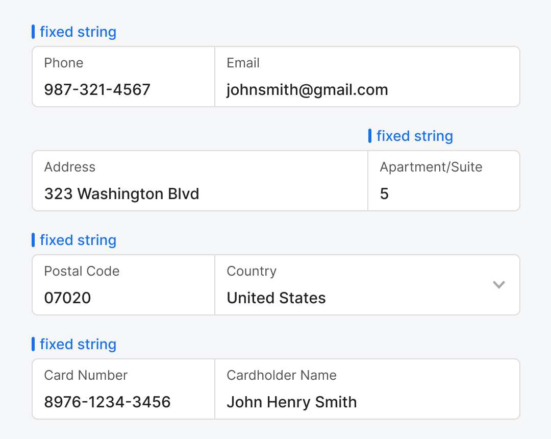Click the fixed string label above Card Number
The image size is (551, 439).
[x=78, y=345]
